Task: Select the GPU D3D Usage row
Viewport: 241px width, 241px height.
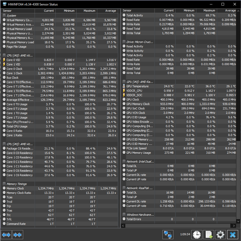Action: (x=179, y=117)
